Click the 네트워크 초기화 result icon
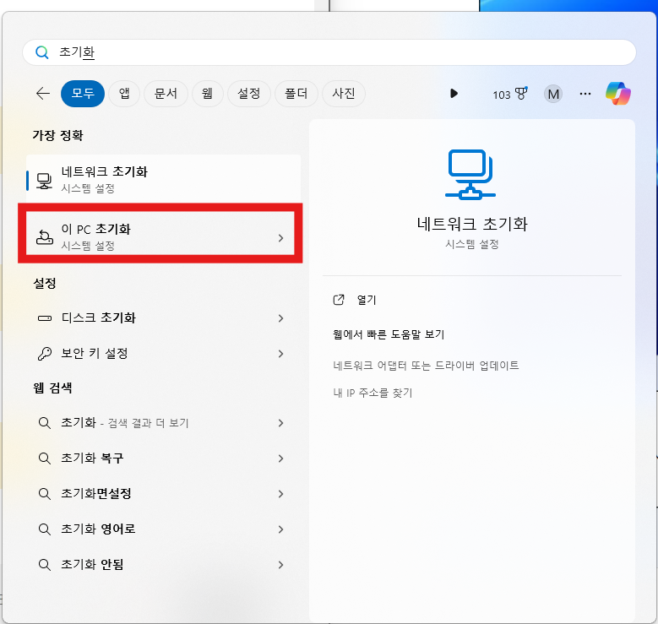The width and height of the screenshot is (658, 624). [x=44, y=181]
